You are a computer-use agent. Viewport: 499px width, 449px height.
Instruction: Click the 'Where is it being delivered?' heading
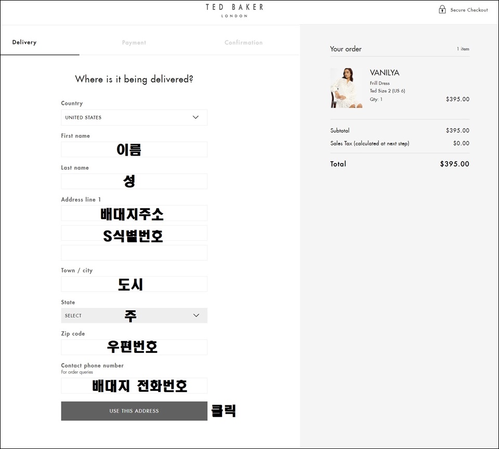[x=134, y=79]
